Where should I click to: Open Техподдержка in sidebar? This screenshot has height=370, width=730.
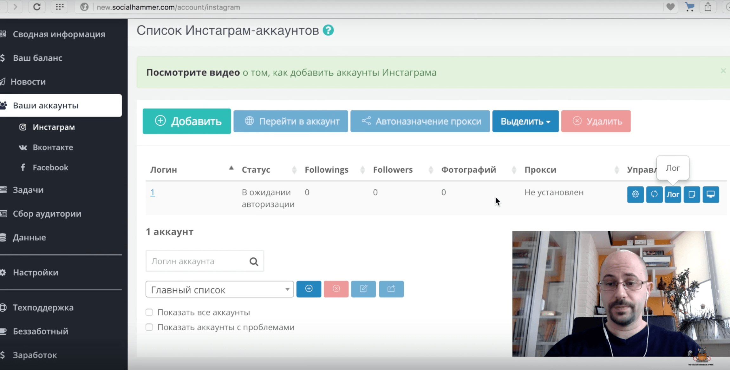click(x=43, y=307)
